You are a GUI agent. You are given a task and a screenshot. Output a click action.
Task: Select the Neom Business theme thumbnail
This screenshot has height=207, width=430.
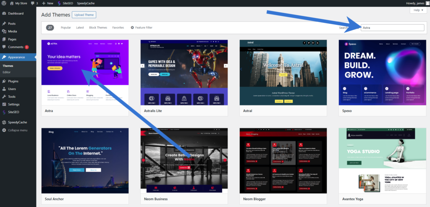[x=184, y=161]
